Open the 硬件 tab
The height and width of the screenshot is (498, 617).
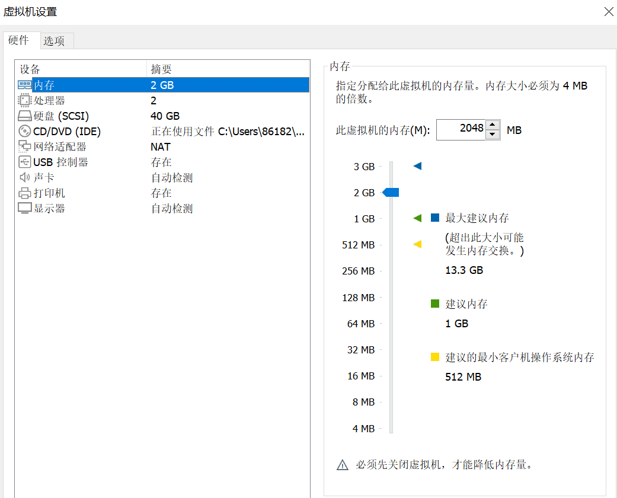pyautogui.click(x=19, y=40)
